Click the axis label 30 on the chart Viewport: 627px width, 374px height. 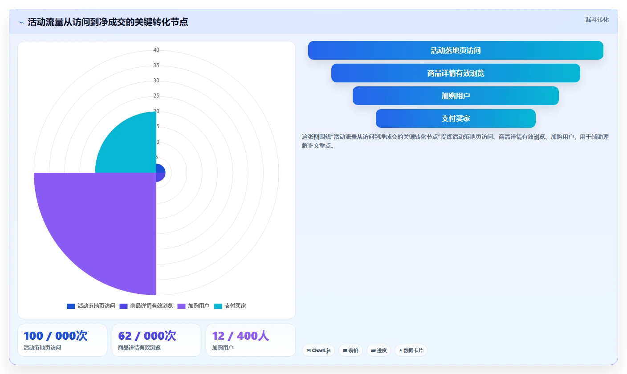click(x=156, y=81)
